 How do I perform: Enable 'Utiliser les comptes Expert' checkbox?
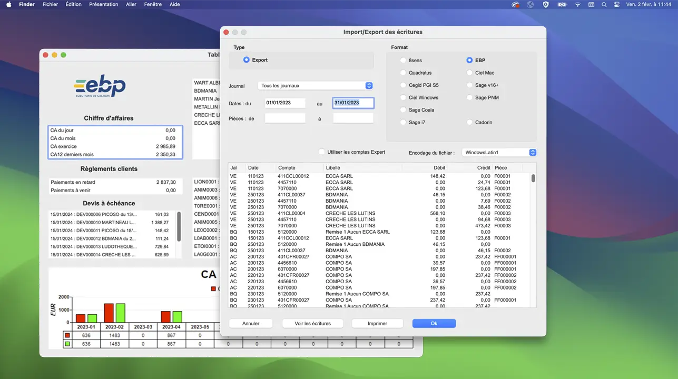pos(322,152)
